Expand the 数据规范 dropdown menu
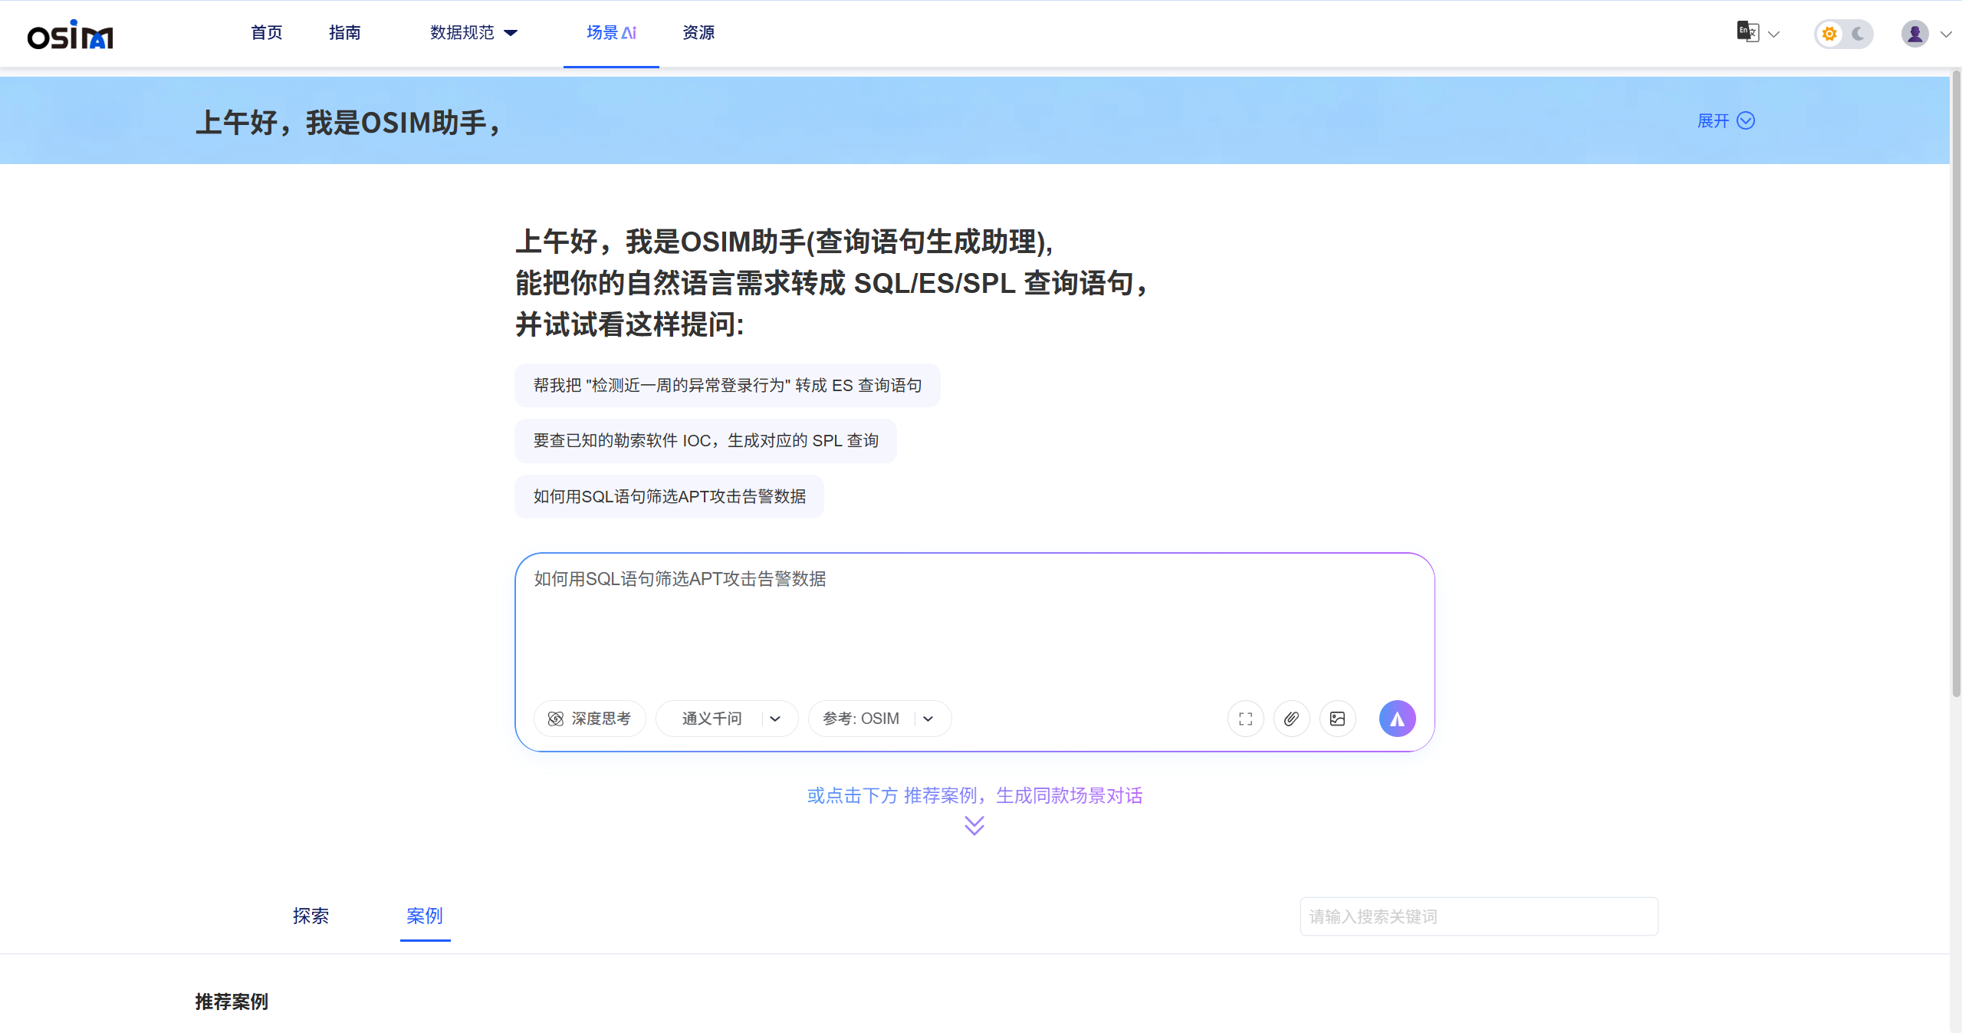 [474, 32]
